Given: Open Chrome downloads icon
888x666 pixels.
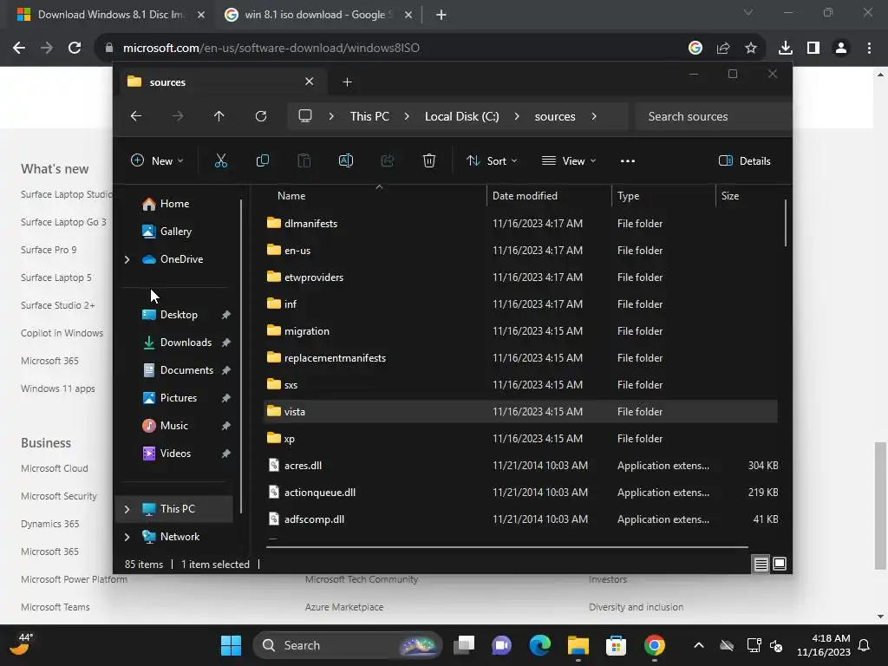Looking at the screenshot, I should point(785,48).
